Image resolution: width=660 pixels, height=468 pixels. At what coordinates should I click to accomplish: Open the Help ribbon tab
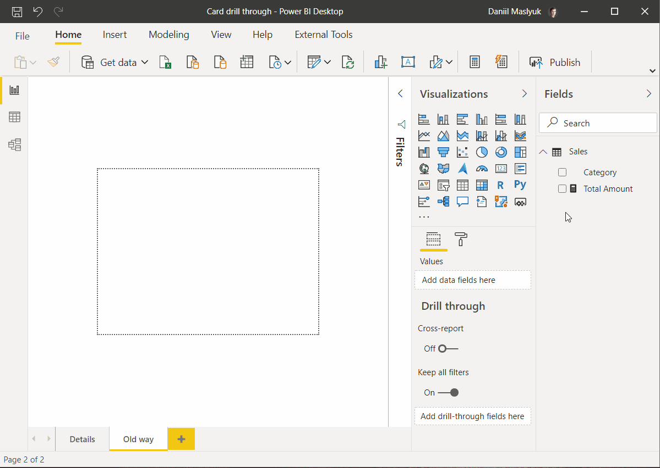pos(263,35)
